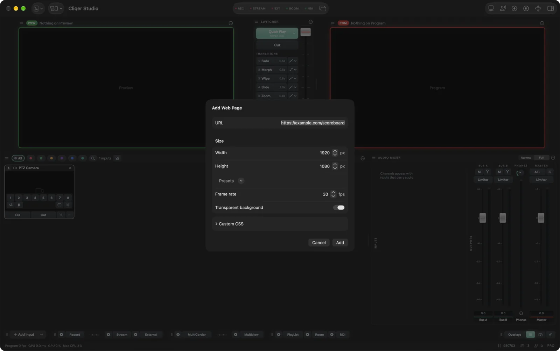This screenshot has height=351, width=560.
Task: Toggle the Master Limiter
Action: click(541, 180)
